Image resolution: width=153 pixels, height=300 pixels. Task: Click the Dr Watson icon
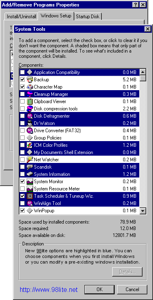[29, 123]
